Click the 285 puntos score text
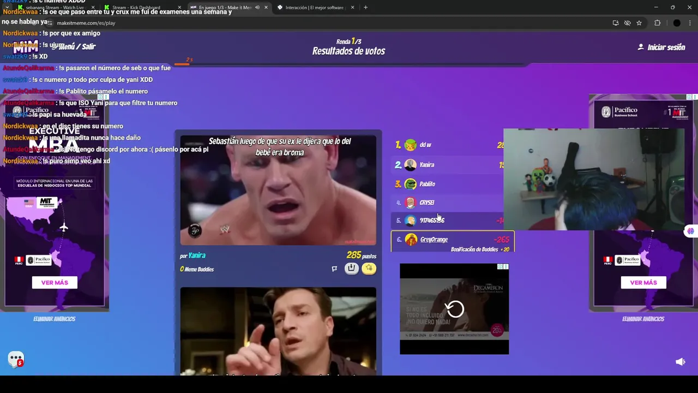The image size is (698, 393). (361, 255)
